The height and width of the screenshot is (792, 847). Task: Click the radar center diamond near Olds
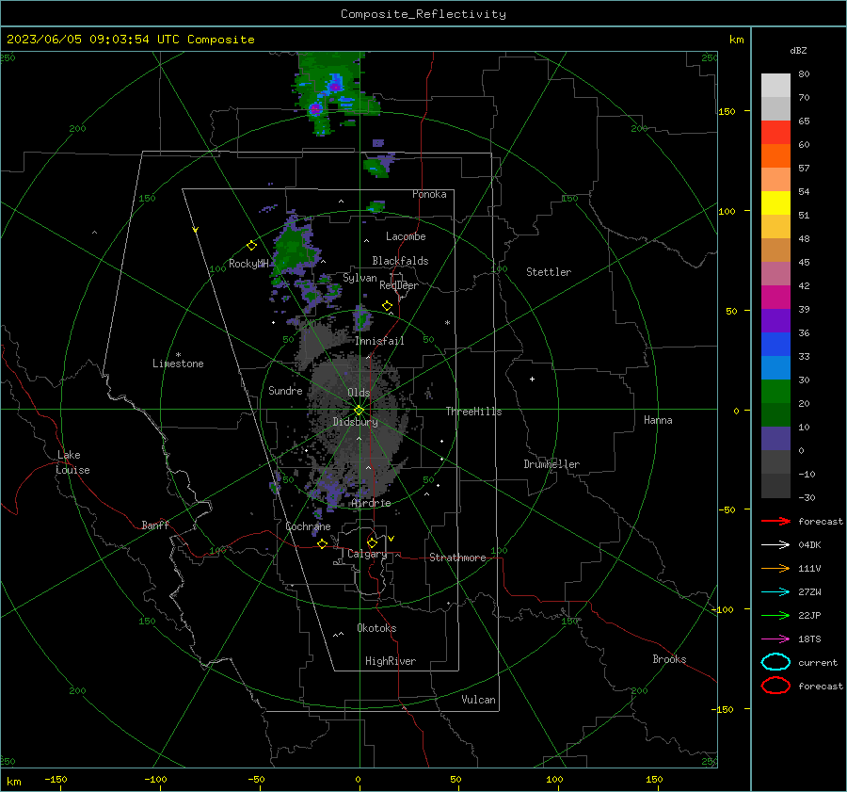(360, 410)
